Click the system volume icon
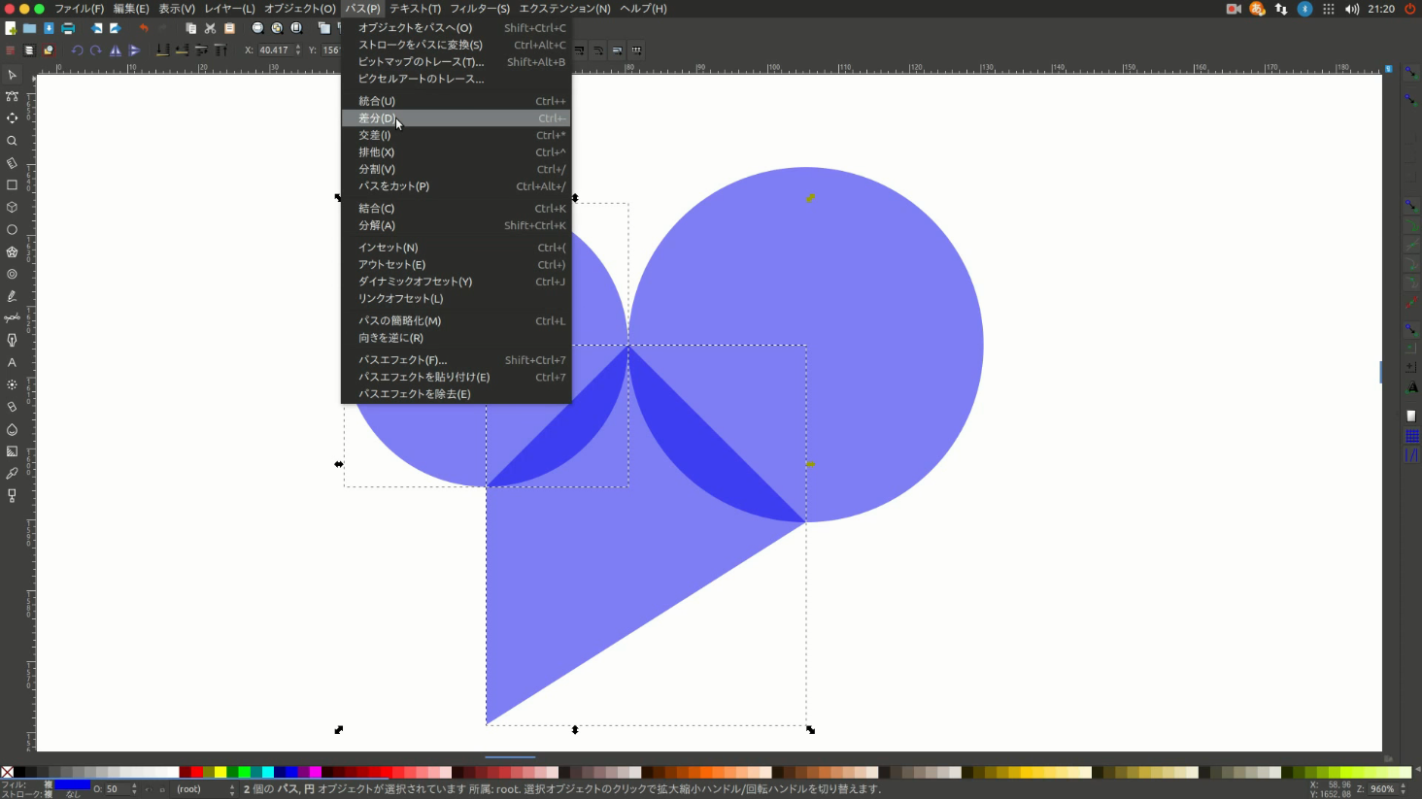Viewport: 1422px width, 799px height. (x=1352, y=9)
